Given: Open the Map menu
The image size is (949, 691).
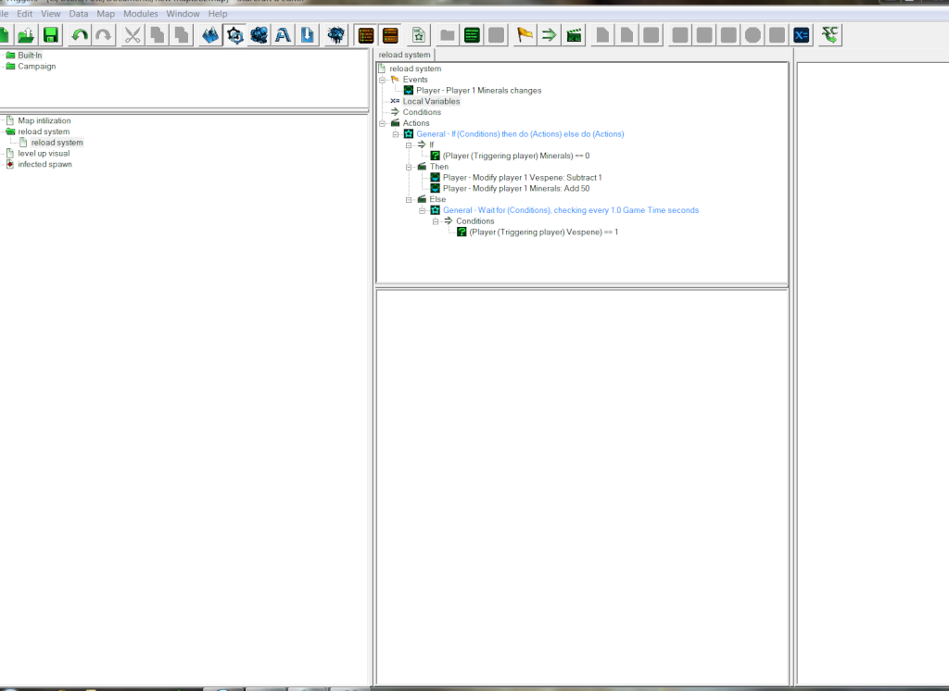Looking at the screenshot, I should click(106, 13).
